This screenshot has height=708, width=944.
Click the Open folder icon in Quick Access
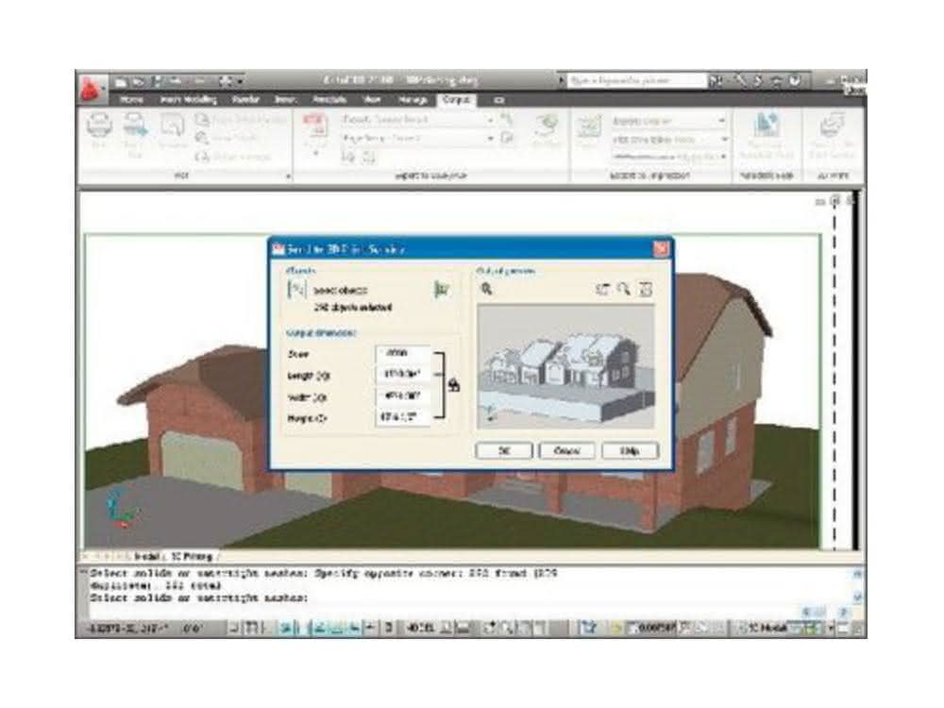click(138, 81)
